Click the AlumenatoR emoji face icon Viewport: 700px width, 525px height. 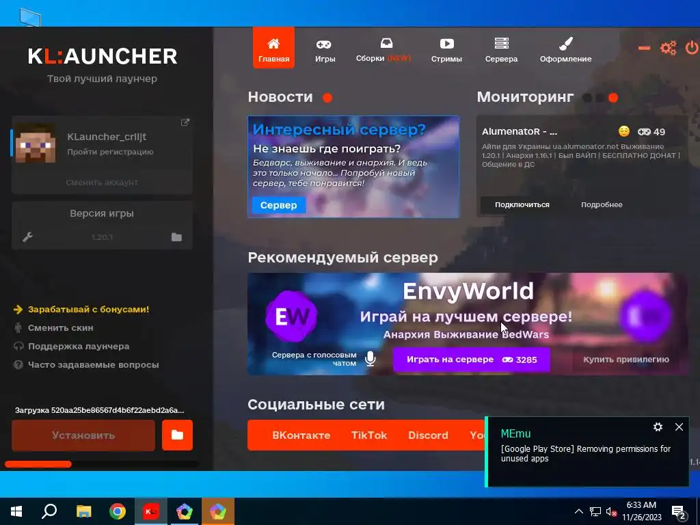coord(624,131)
